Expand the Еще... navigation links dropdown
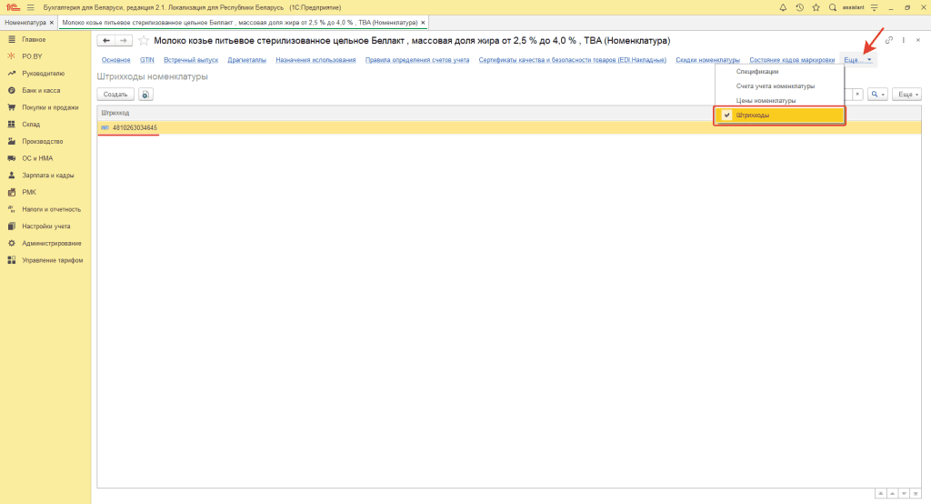 click(x=858, y=60)
